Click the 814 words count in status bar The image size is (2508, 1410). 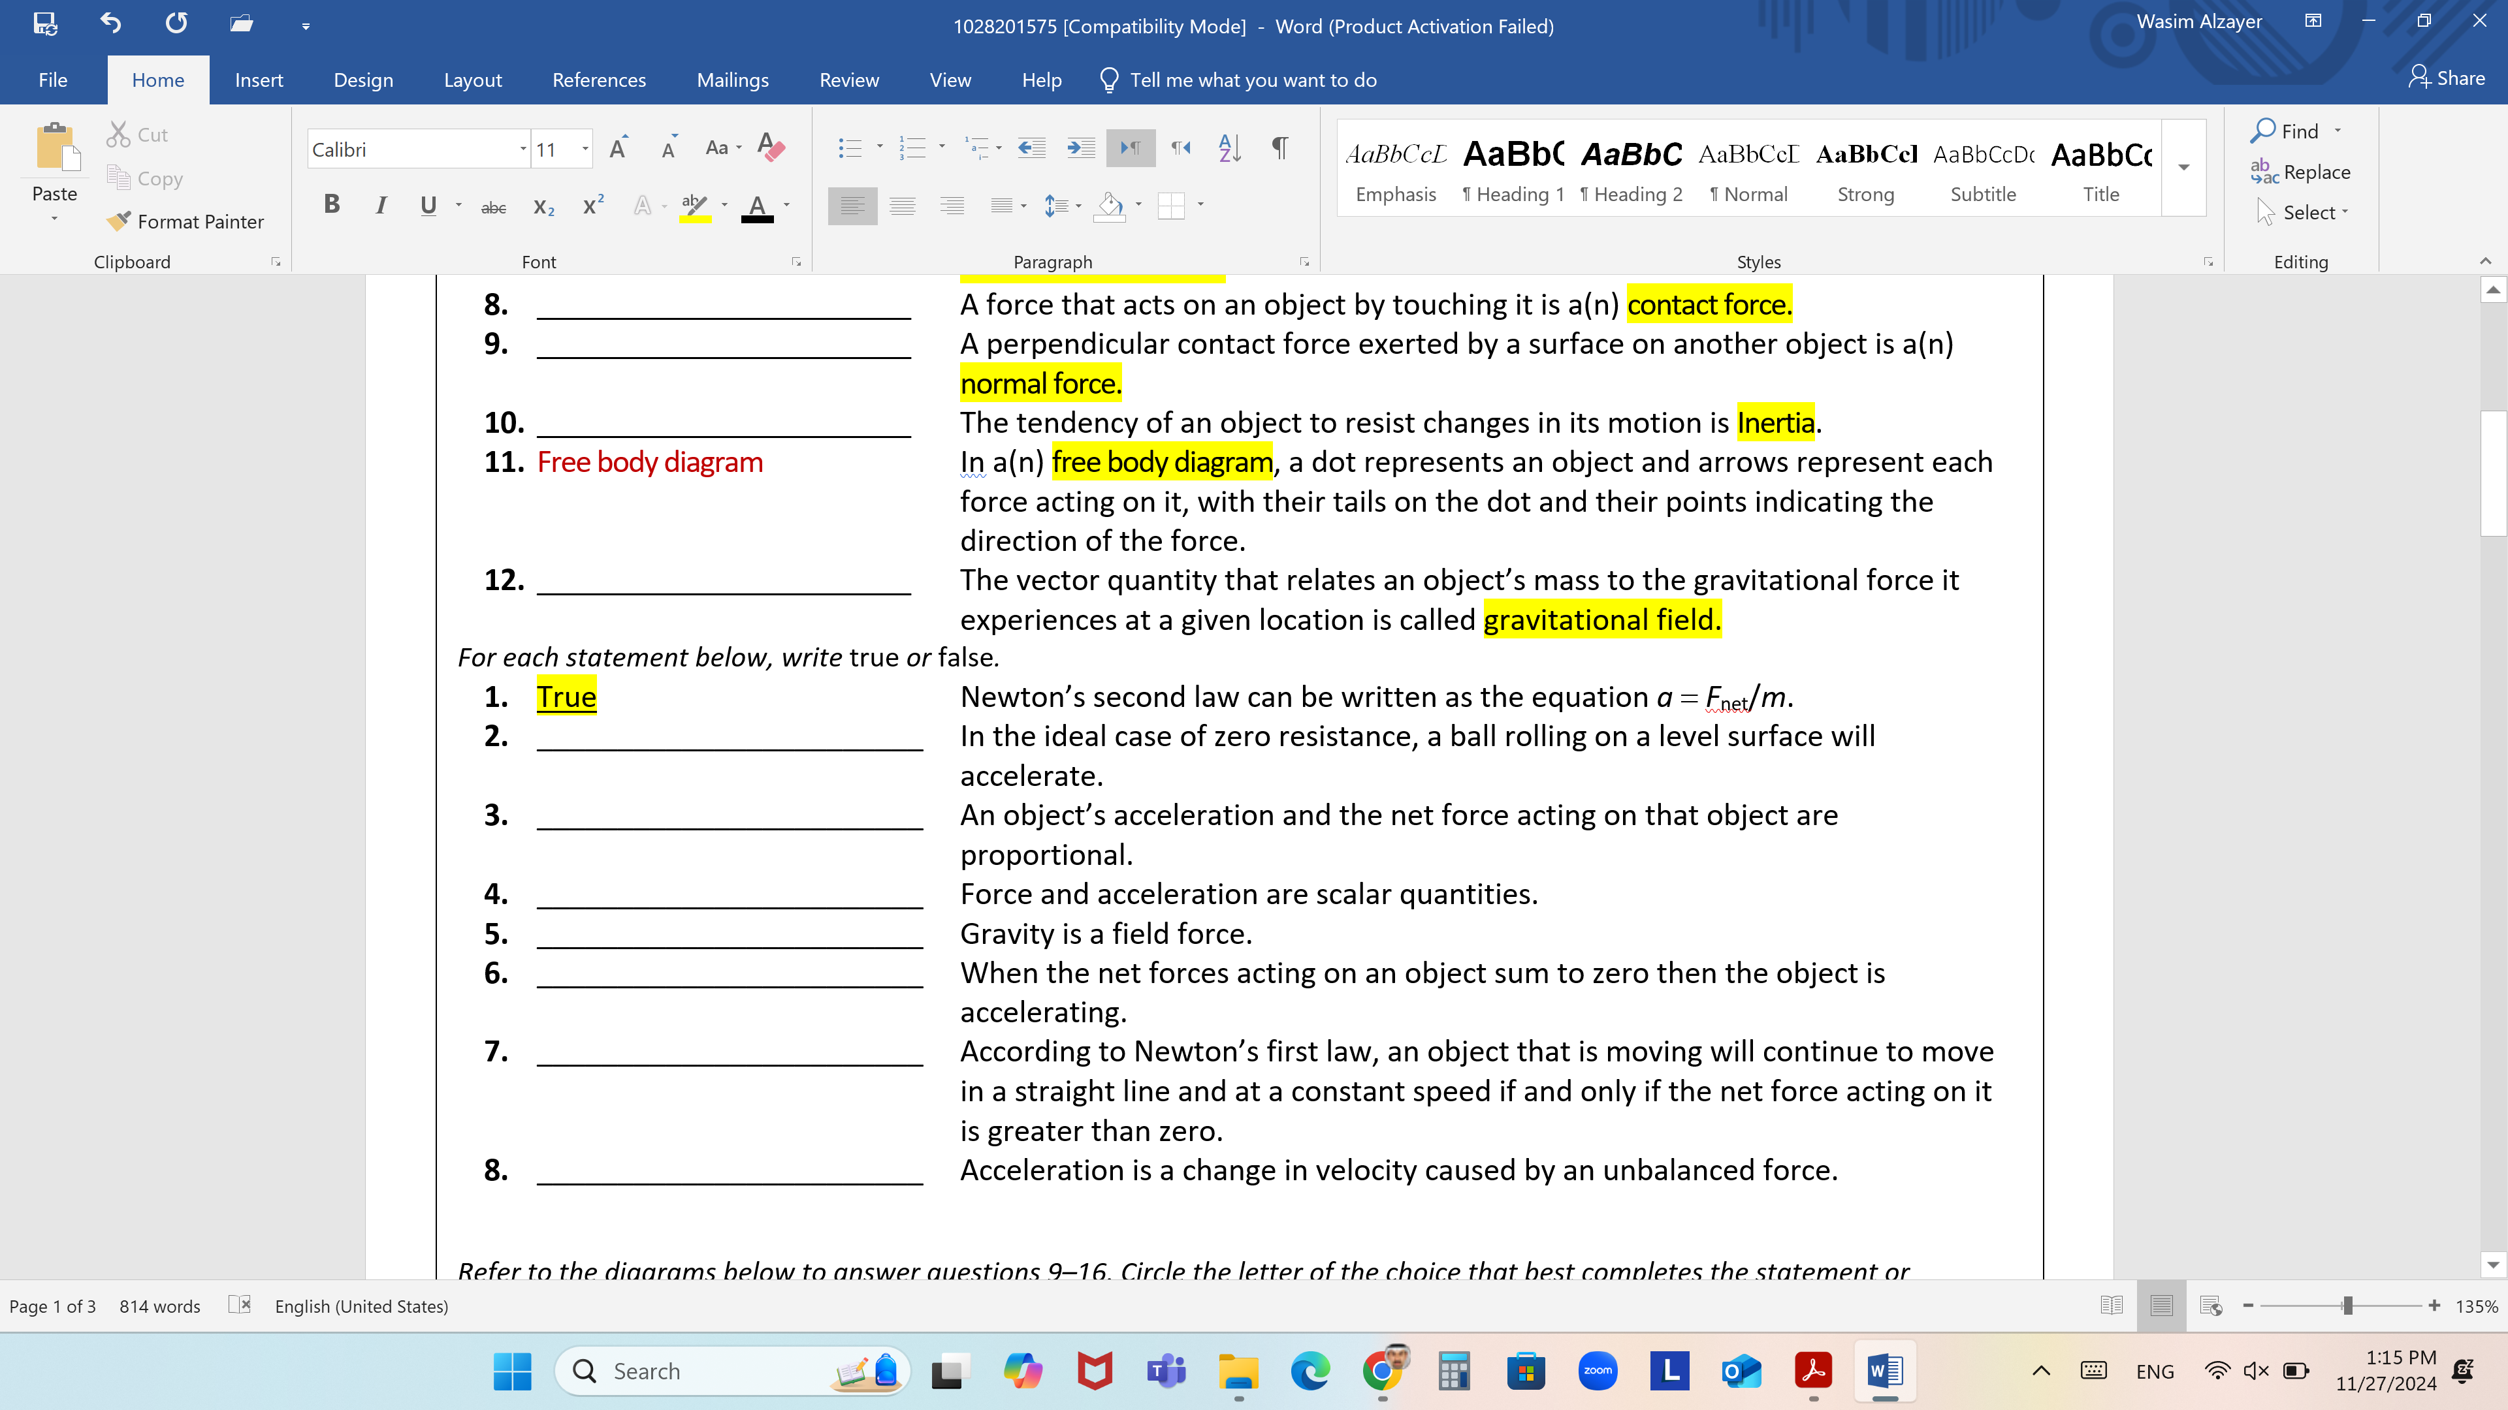[159, 1306]
